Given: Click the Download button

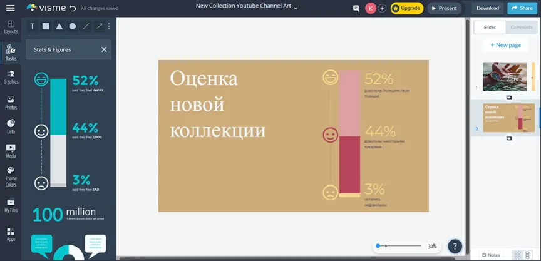Looking at the screenshot, I should tap(488, 8).
